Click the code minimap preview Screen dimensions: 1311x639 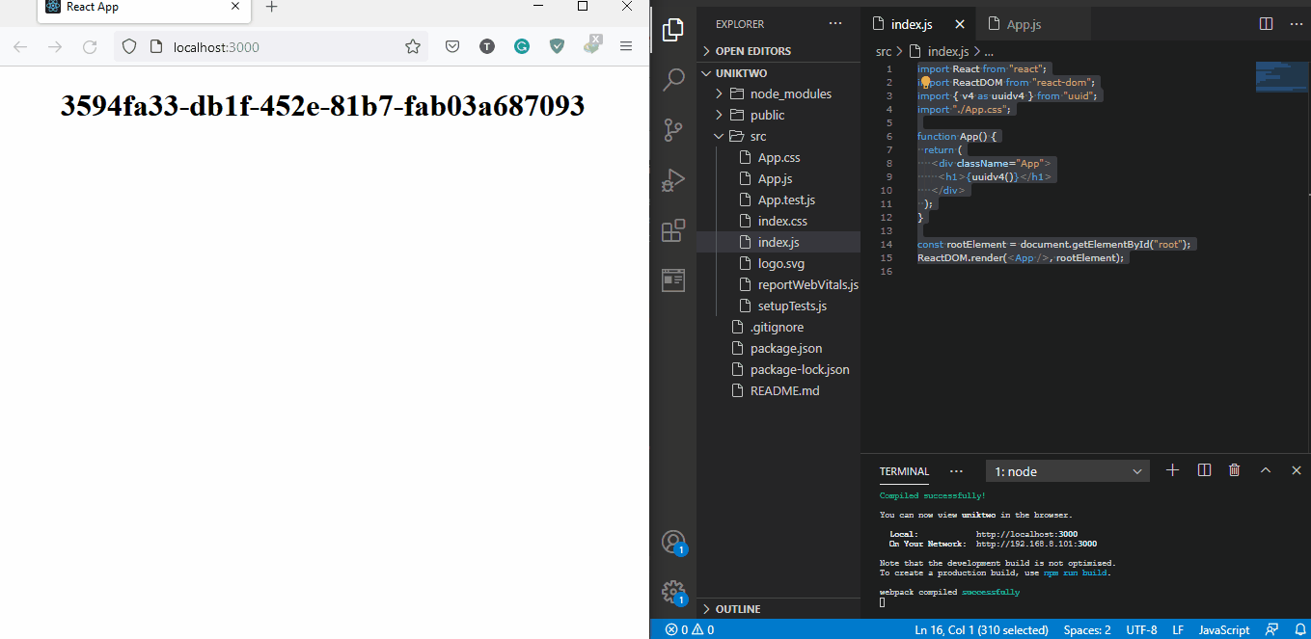click(x=1281, y=77)
